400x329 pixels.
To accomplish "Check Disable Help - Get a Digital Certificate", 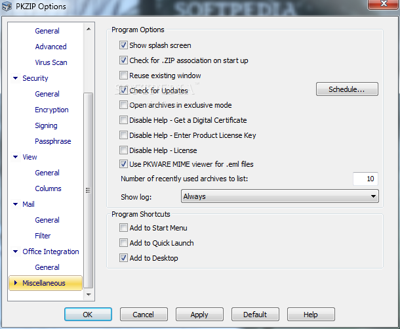I will coord(123,120).
